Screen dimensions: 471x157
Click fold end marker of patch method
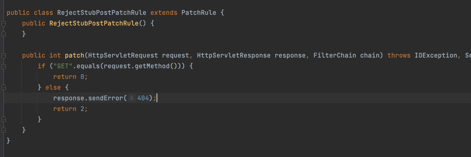click(x=3, y=130)
